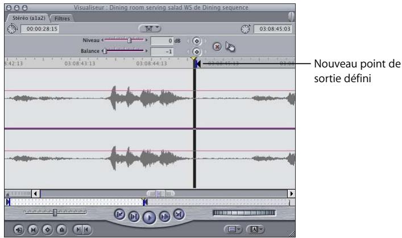The width and height of the screenshot is (402, 238).
Task: Click the 03:08:44:13 ruler timecode
Action: [151, 63]
